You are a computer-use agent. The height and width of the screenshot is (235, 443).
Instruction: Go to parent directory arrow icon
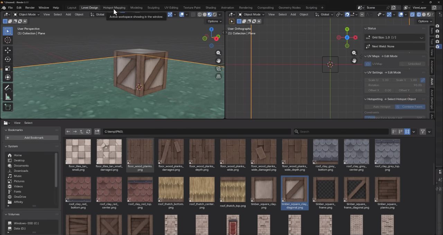tap(81, 132)
